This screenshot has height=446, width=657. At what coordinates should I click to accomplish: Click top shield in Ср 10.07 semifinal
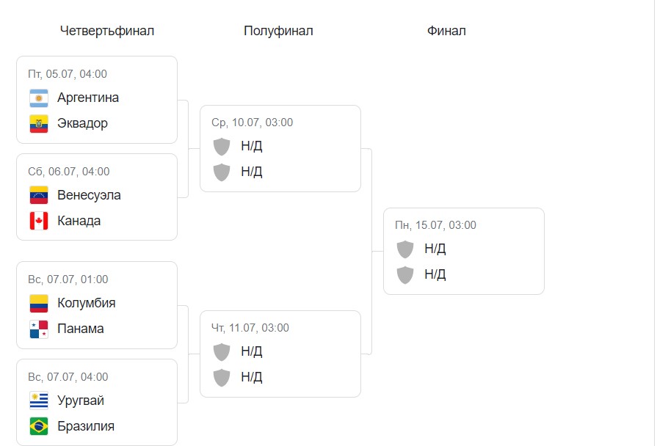point(222,147)
